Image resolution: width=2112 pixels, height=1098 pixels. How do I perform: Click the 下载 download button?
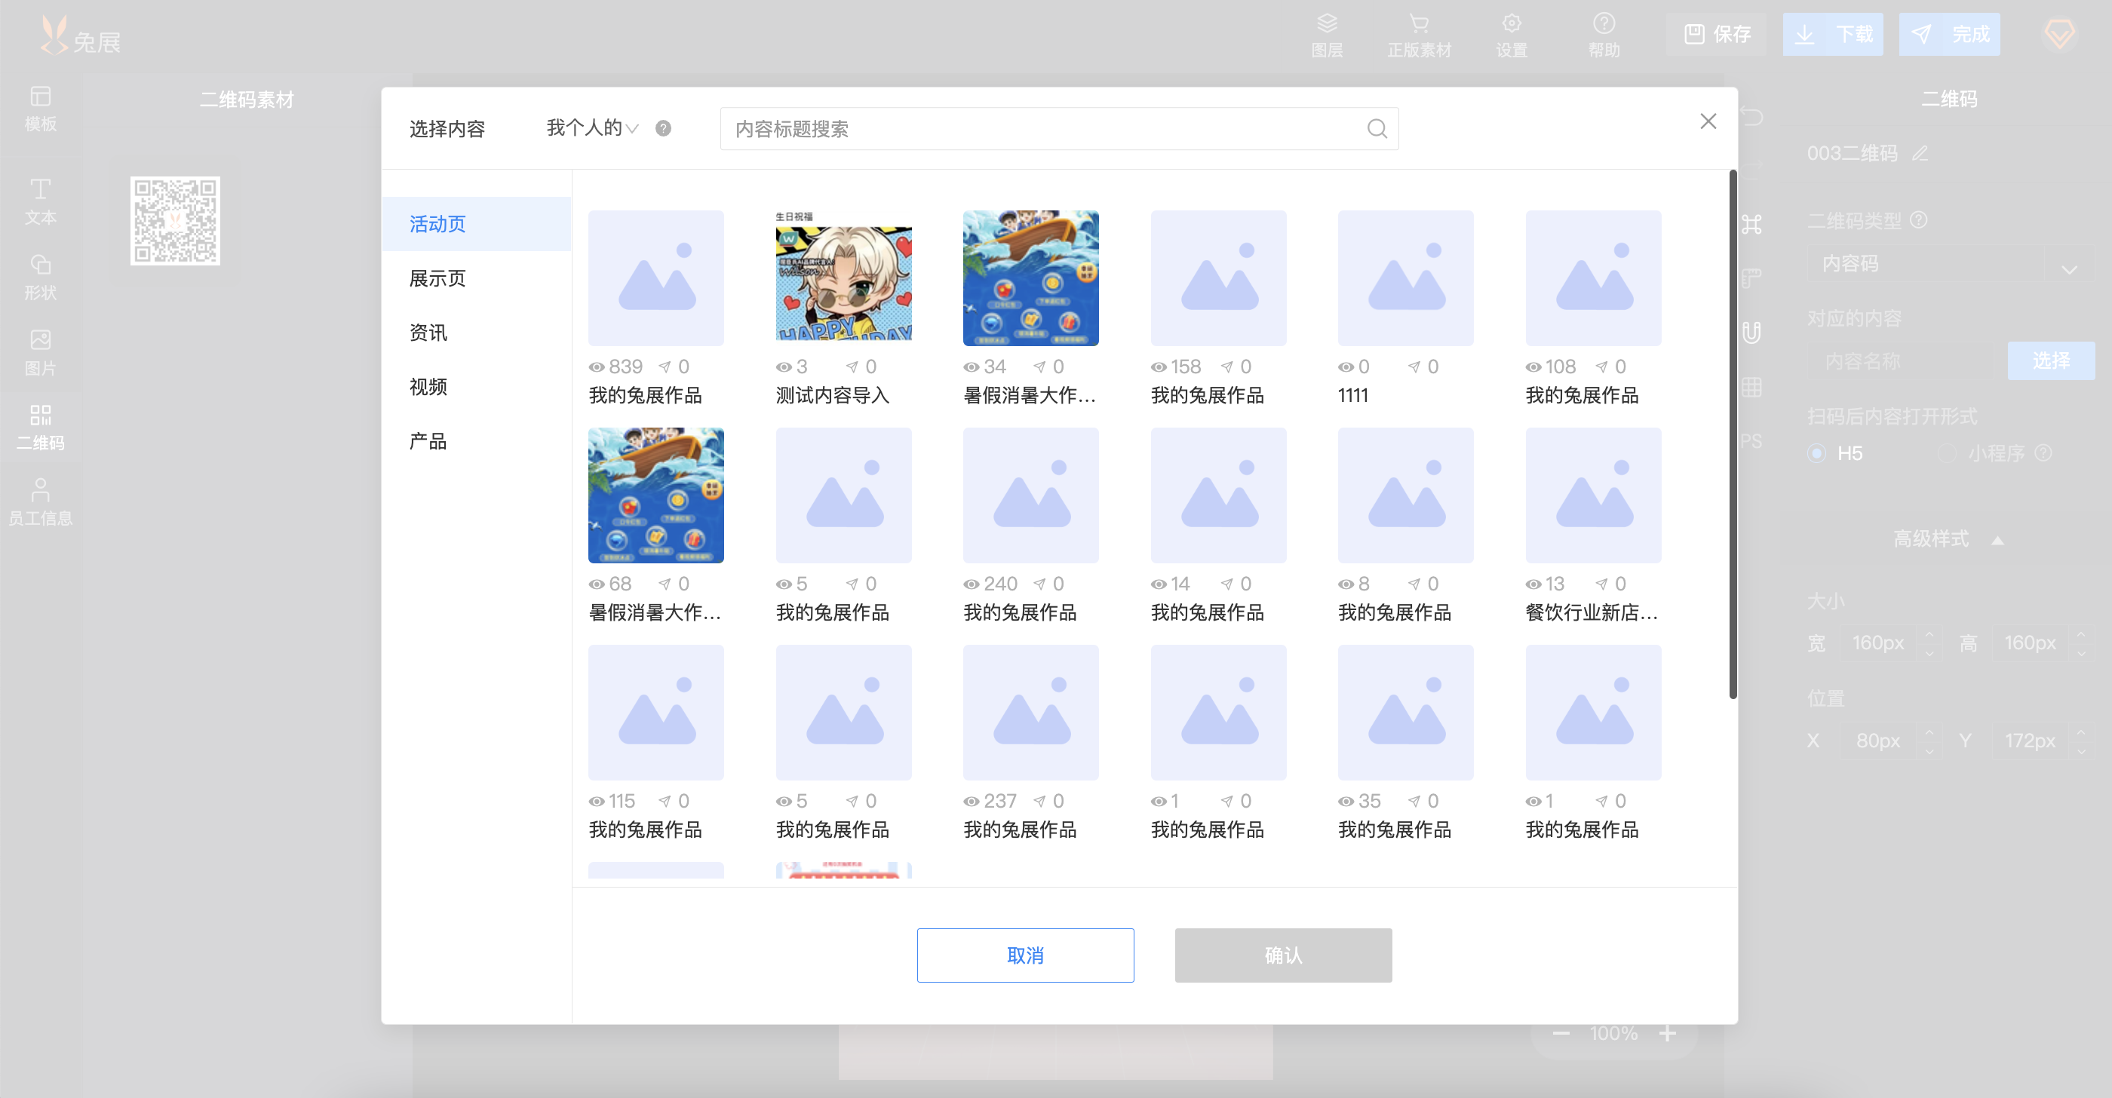tap(1832, 34)
